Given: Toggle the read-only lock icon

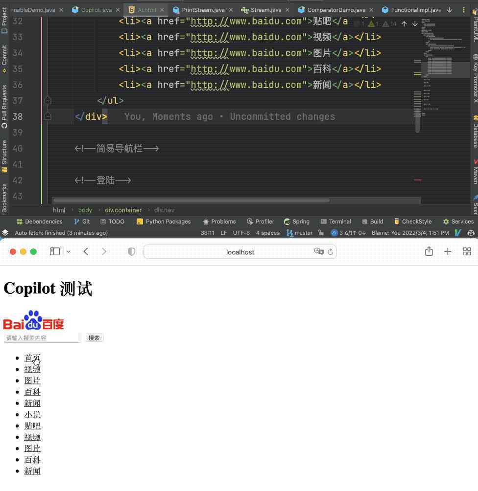Looking at the screenshot, I should point(321,233).
